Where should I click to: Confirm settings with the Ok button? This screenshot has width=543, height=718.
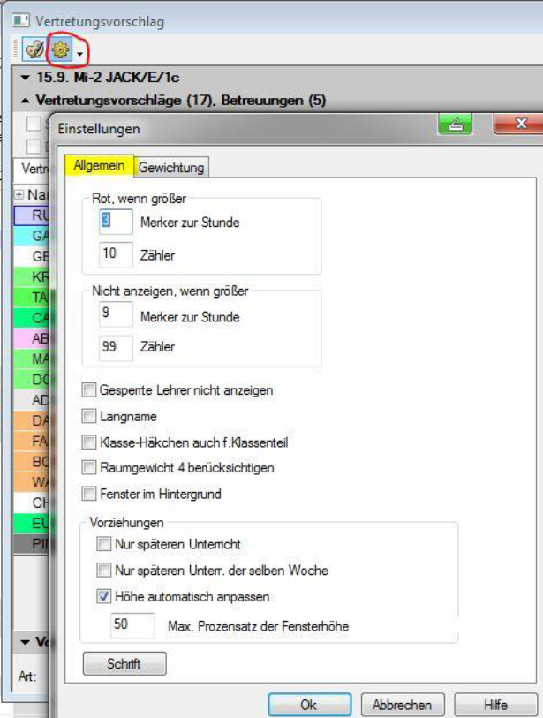pos(308,704)
